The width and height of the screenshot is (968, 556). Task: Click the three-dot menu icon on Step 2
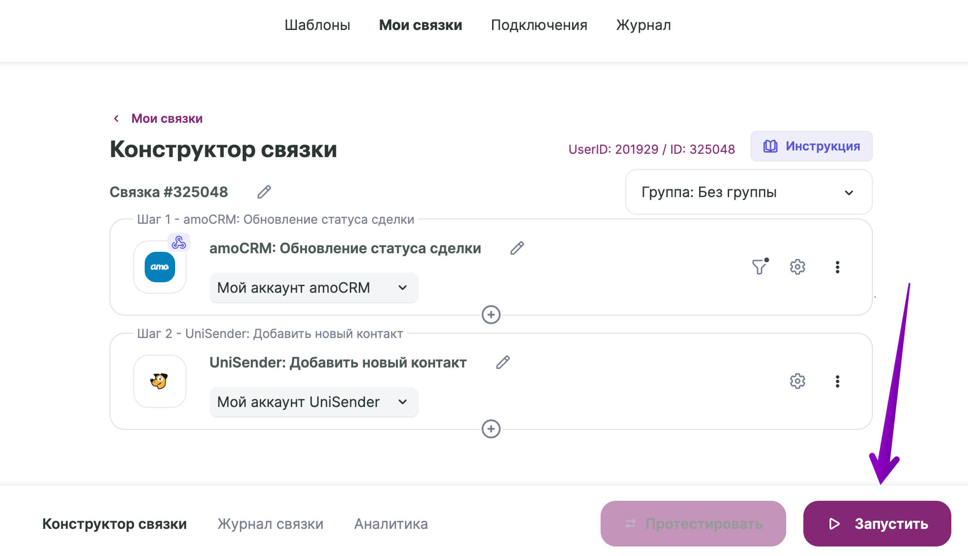(x=836, y=381)
